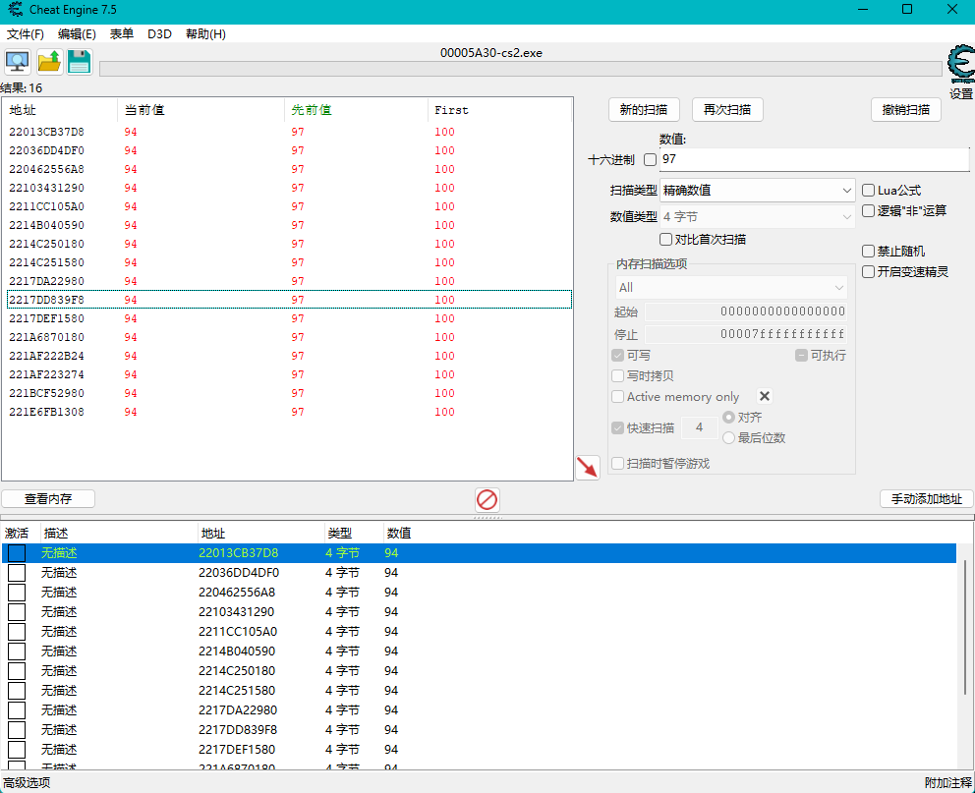Copy selected addresses with the red arrow

(587, 468)
